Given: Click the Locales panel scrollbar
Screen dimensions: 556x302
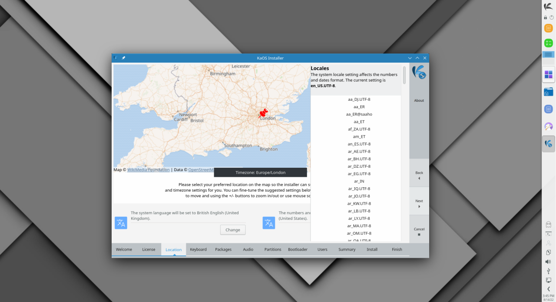Looking at the screenshot, I should [404, 75].
